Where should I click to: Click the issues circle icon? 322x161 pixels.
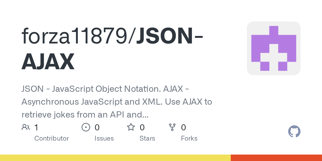[x=86, y=127]
